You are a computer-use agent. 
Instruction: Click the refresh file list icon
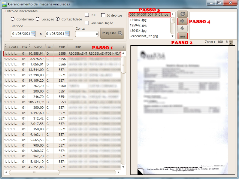pos(183,14)
